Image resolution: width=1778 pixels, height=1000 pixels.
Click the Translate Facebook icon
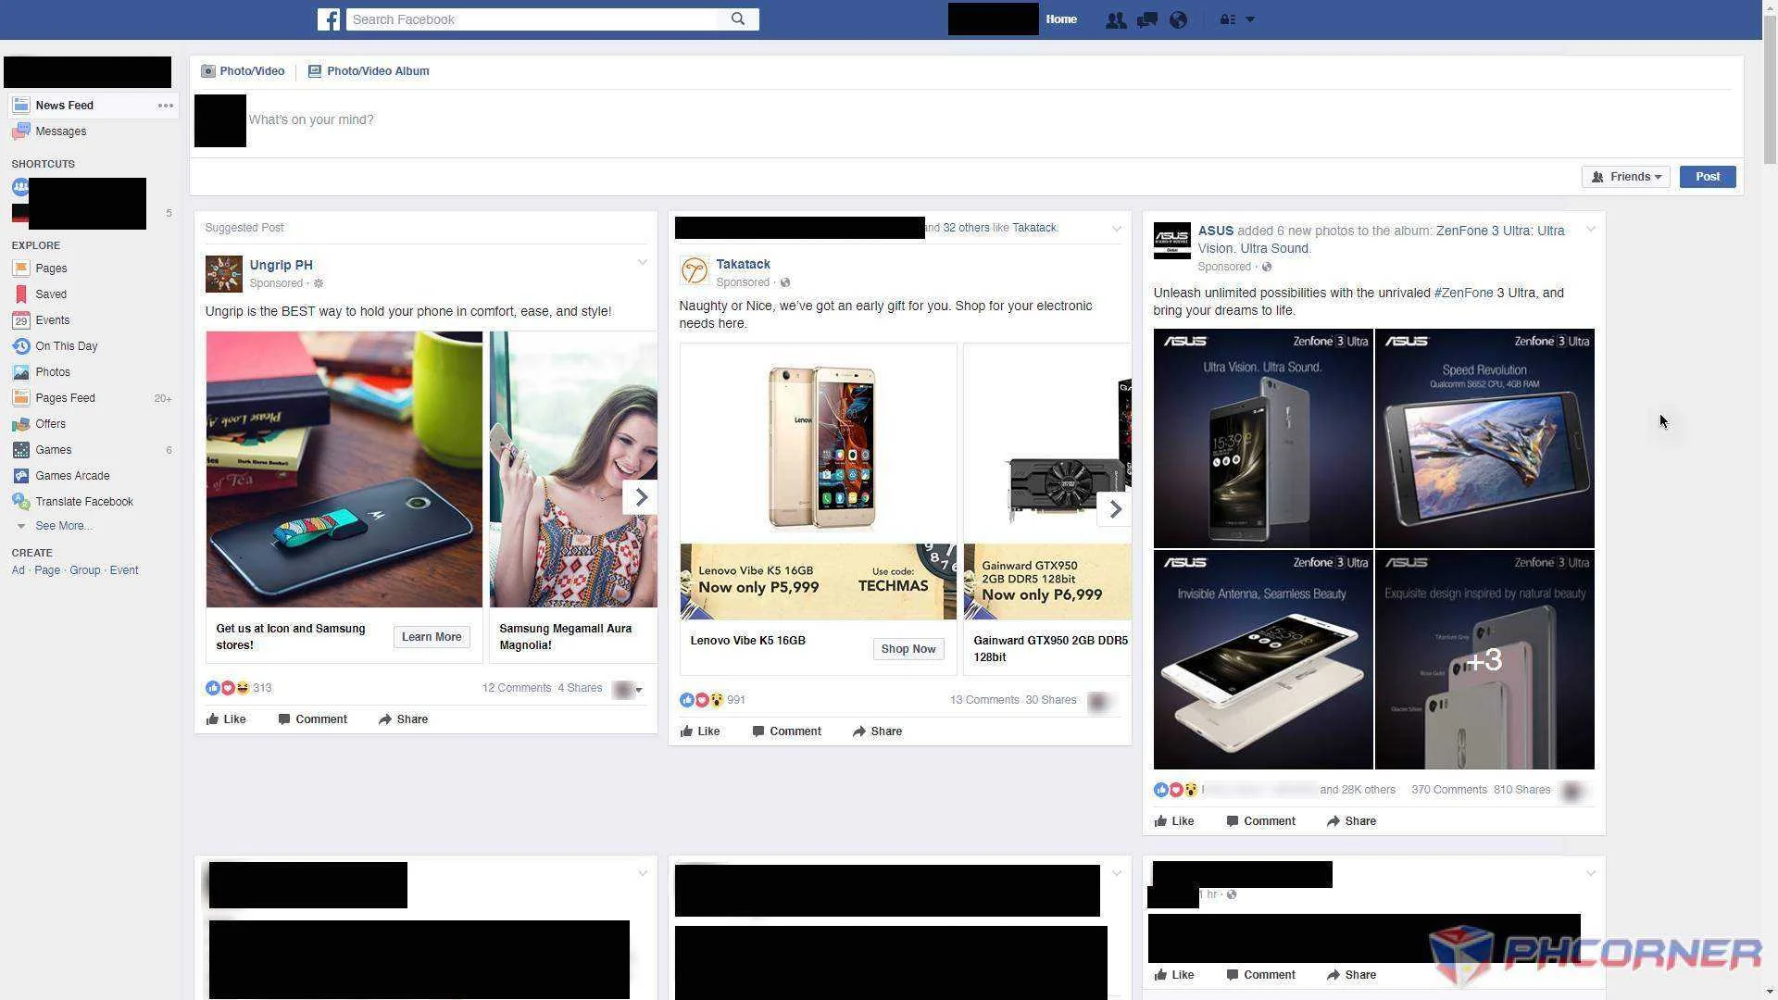click(20, 502)
